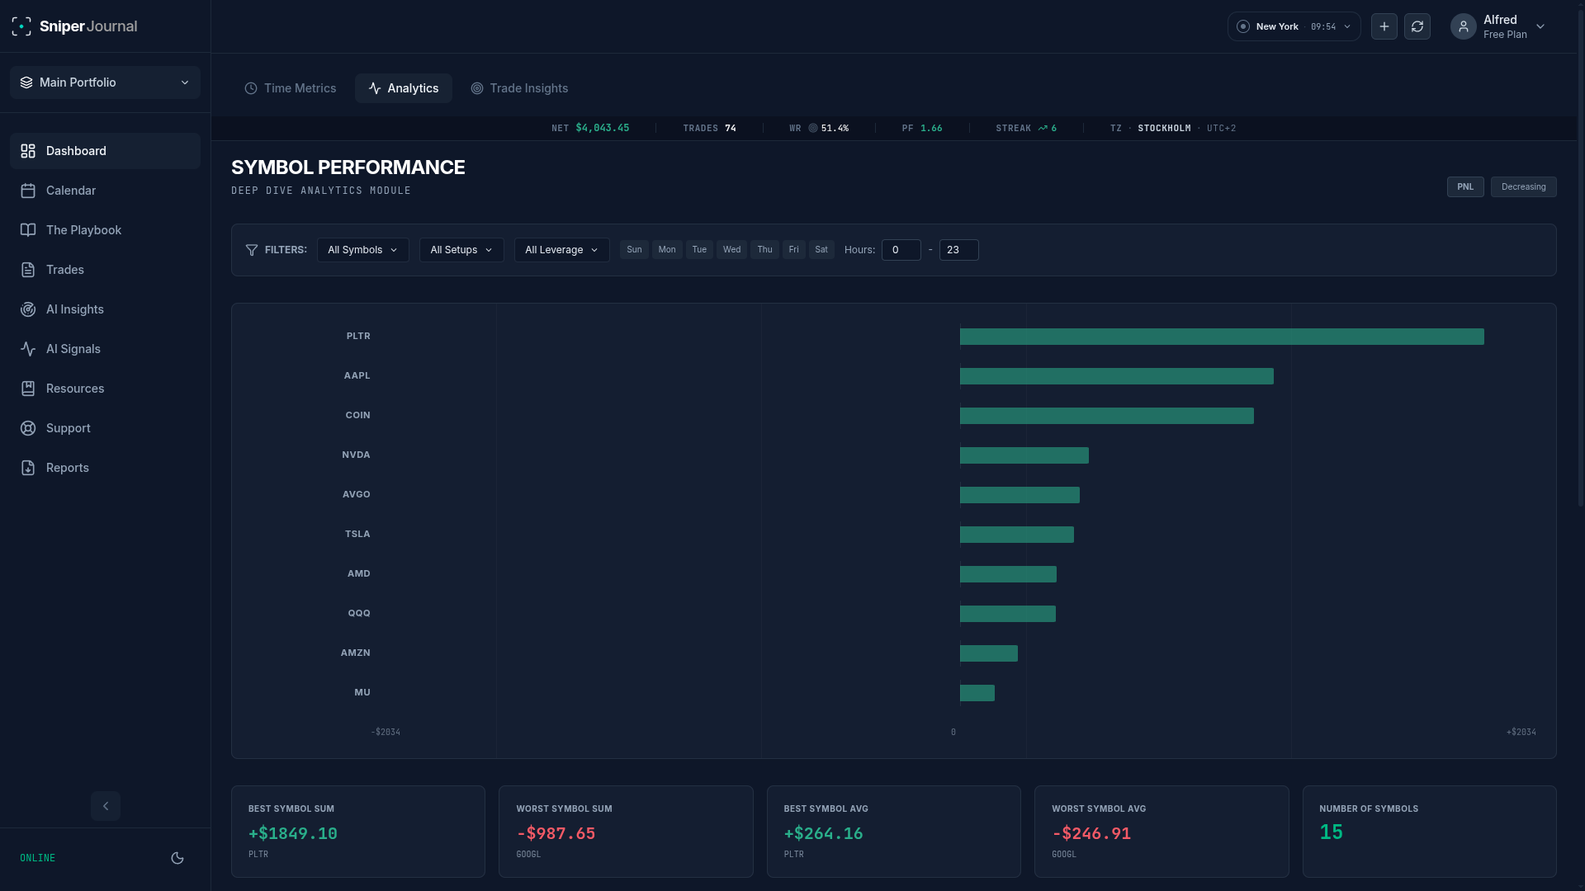This screenshot has width=1585, height=891.
Task: Open the All Setups filter dropdown
Action: [x=461, y=250]
